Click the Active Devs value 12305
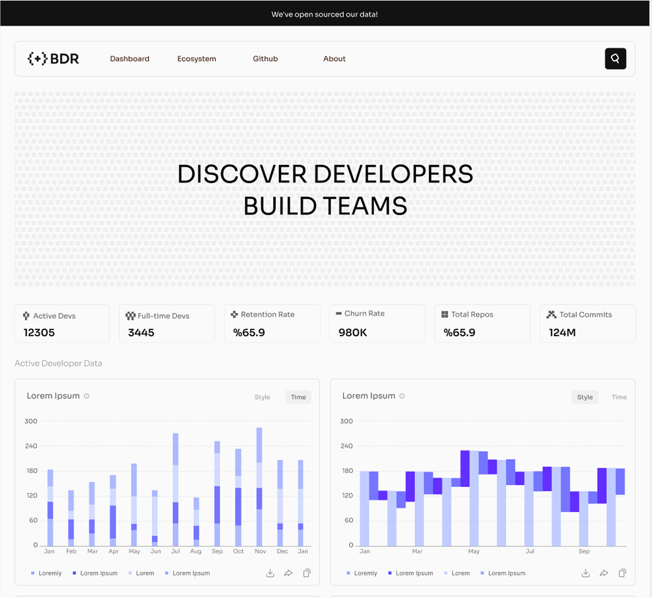The width and height of the screenshot is (652, 598). [39, 332]
